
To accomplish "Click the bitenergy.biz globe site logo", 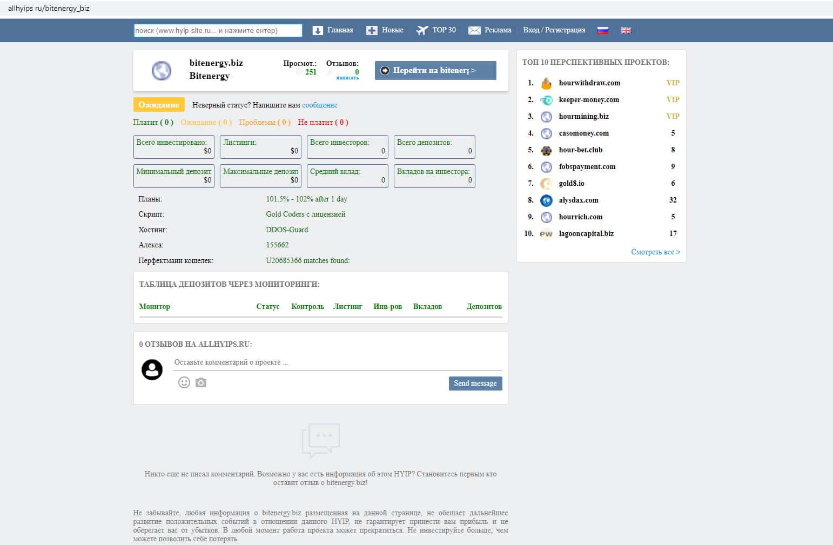I will 162,71.
